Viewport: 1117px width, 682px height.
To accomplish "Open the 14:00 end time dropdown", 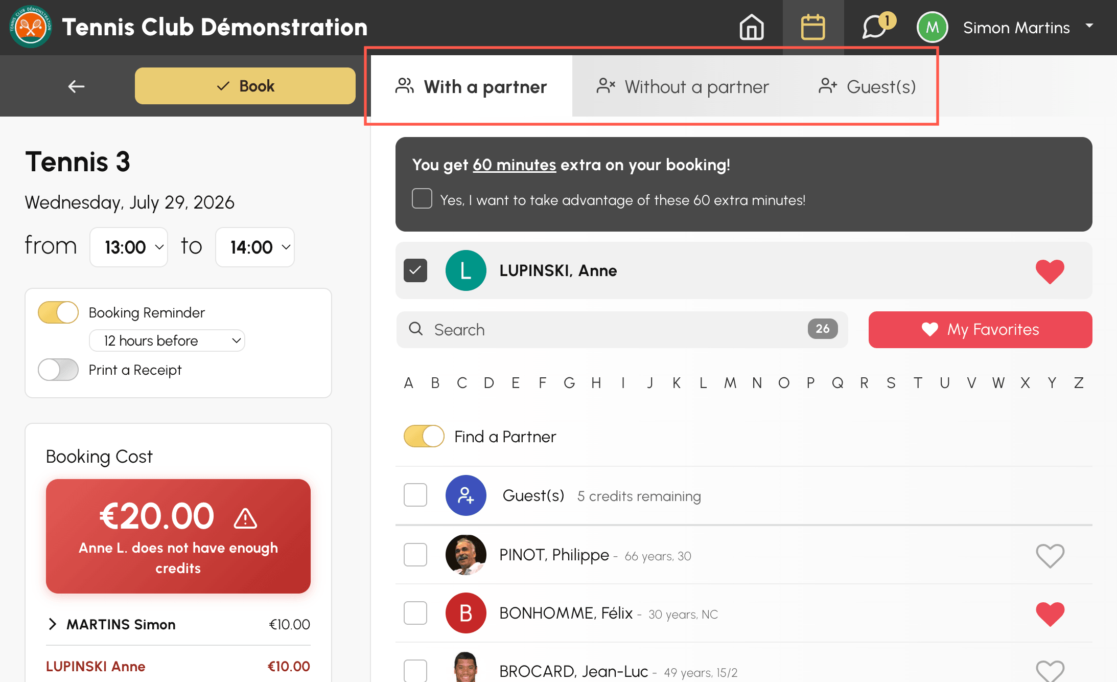I will [x=255, y=247].
